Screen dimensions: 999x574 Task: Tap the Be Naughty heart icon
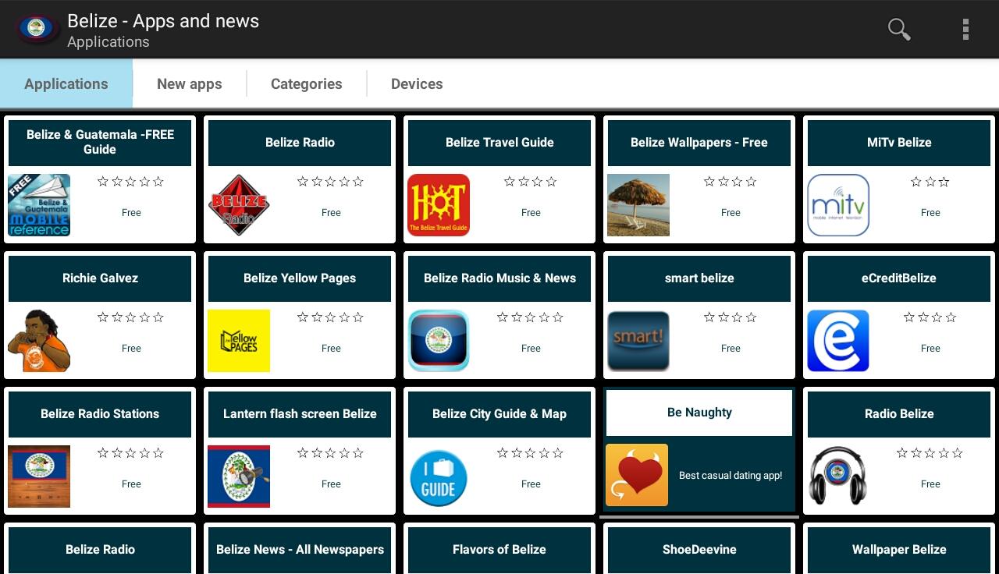(x=637, y=475)
